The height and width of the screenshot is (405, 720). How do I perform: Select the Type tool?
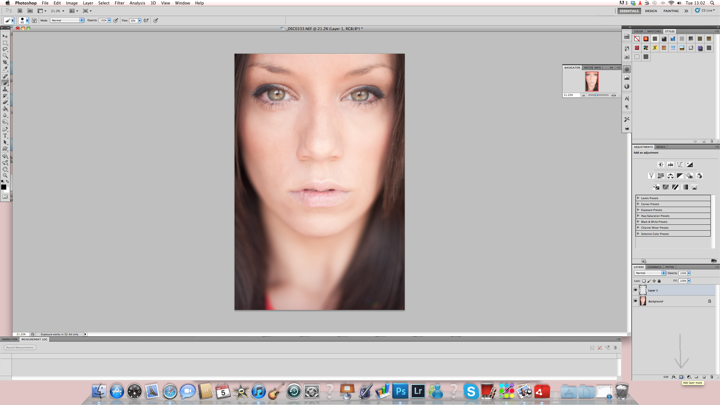click(x=5, y=136)
